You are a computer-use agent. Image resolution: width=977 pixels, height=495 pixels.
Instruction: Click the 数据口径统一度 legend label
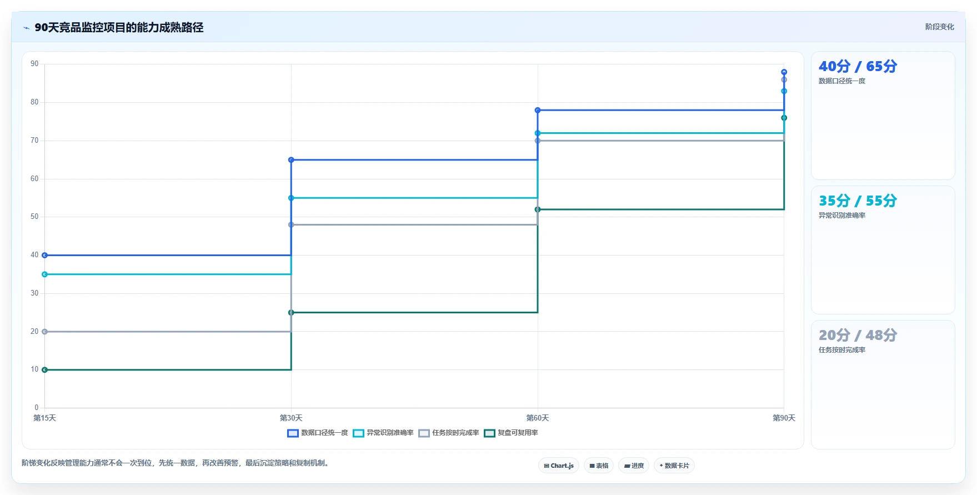[324, 433]
